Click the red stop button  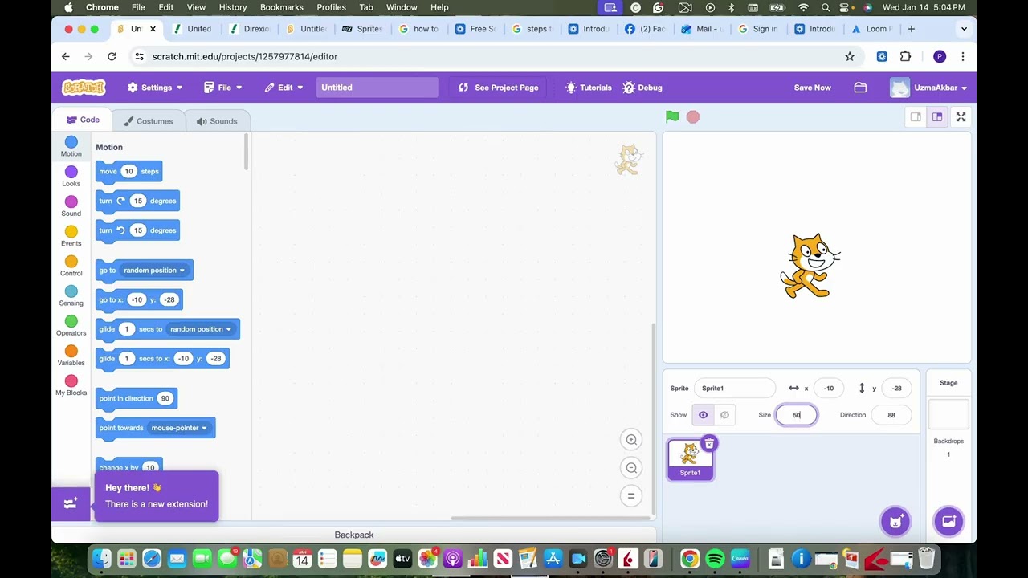[693, 117]
